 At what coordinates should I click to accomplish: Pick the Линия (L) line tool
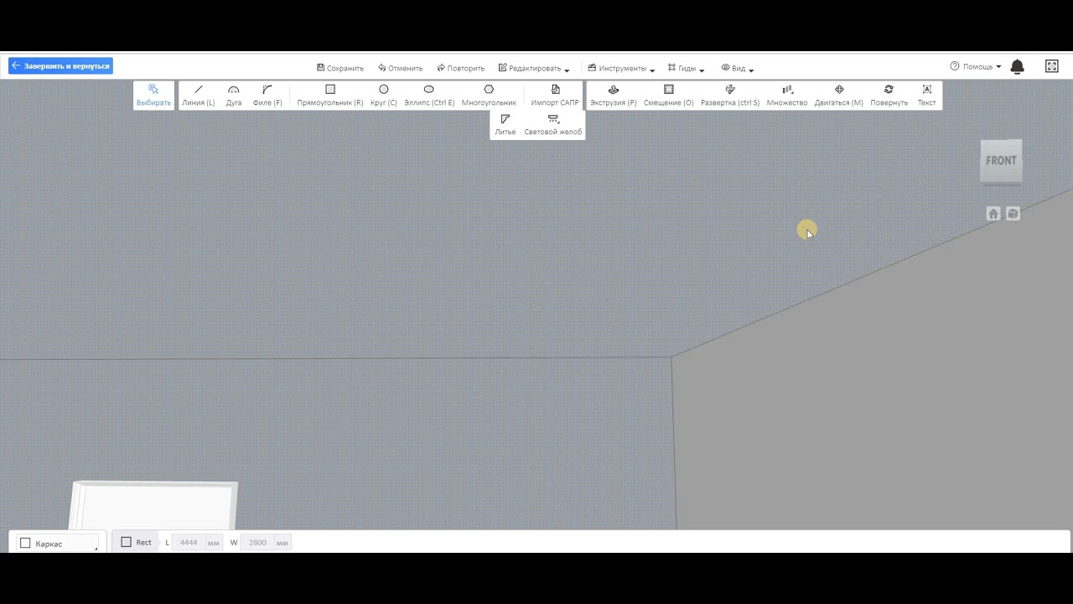(x=199, y=95)
